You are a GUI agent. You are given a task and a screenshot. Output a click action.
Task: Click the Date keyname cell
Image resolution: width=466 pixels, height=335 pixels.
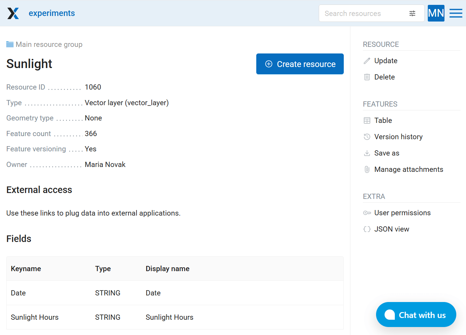click(18, 293)
